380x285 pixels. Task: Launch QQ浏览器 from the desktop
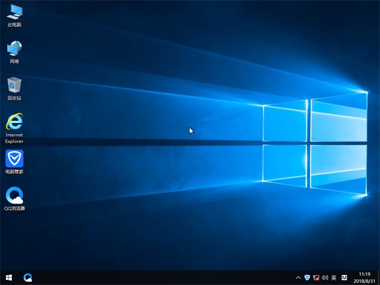coord(14,195)
